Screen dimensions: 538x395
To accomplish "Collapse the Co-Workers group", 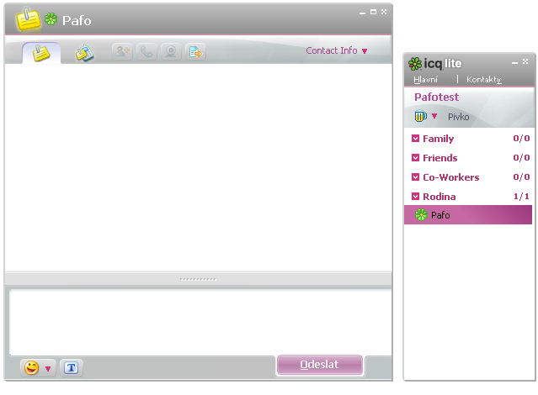I will click(416, 177).
